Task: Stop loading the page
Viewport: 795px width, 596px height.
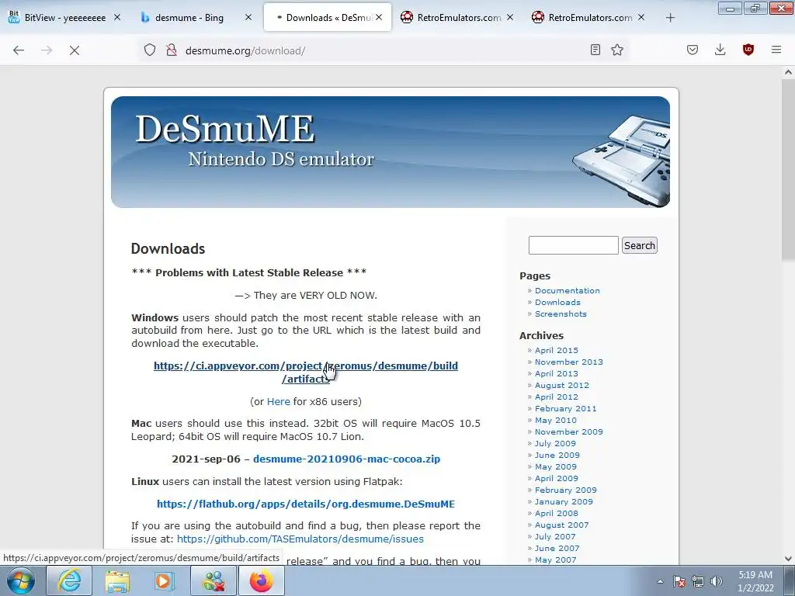Action: [75, 50]
